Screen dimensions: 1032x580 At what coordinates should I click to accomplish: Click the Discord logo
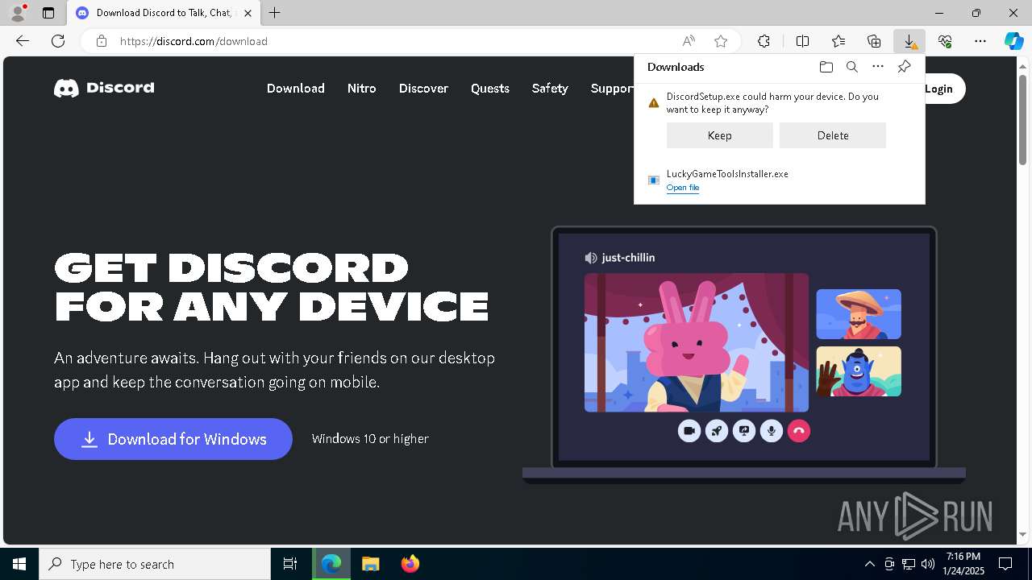[104, 88]
